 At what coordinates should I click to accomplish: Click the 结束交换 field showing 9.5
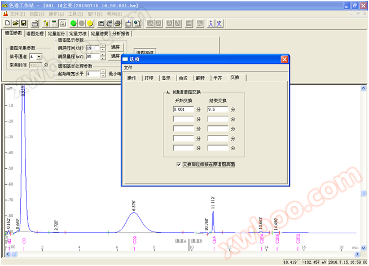[x=218, y=109]
